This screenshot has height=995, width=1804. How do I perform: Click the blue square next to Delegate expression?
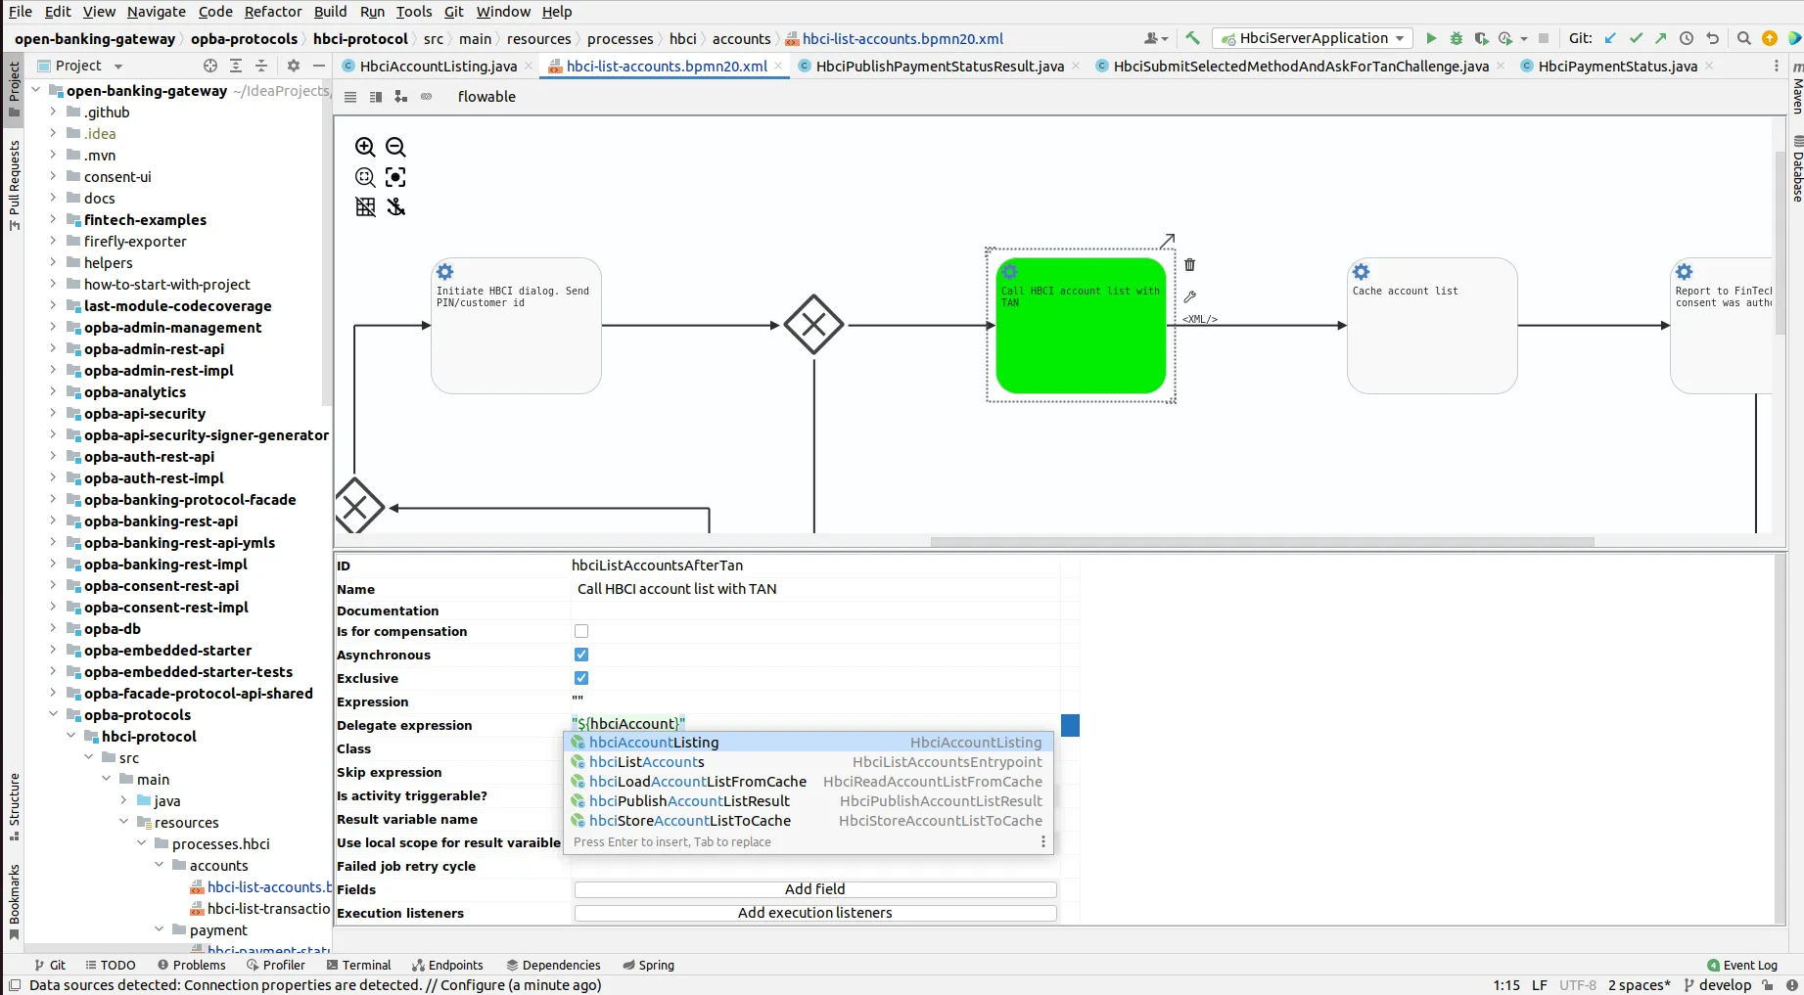1071,725
